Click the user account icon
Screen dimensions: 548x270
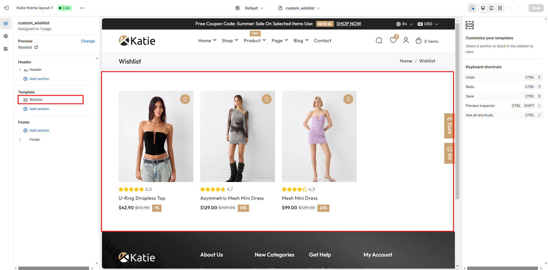tap(406, 40)
